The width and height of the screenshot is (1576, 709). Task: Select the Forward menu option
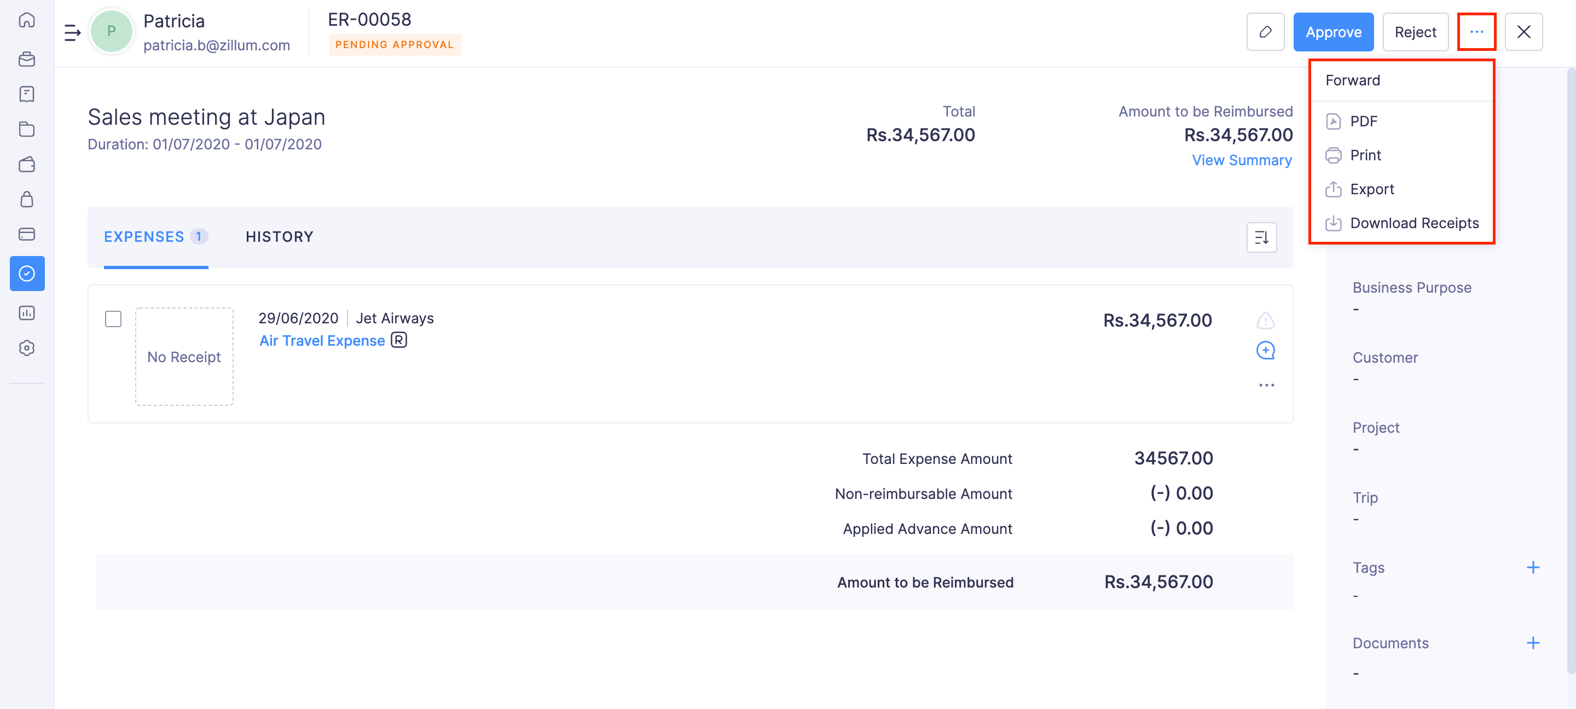coord(1353,80)
